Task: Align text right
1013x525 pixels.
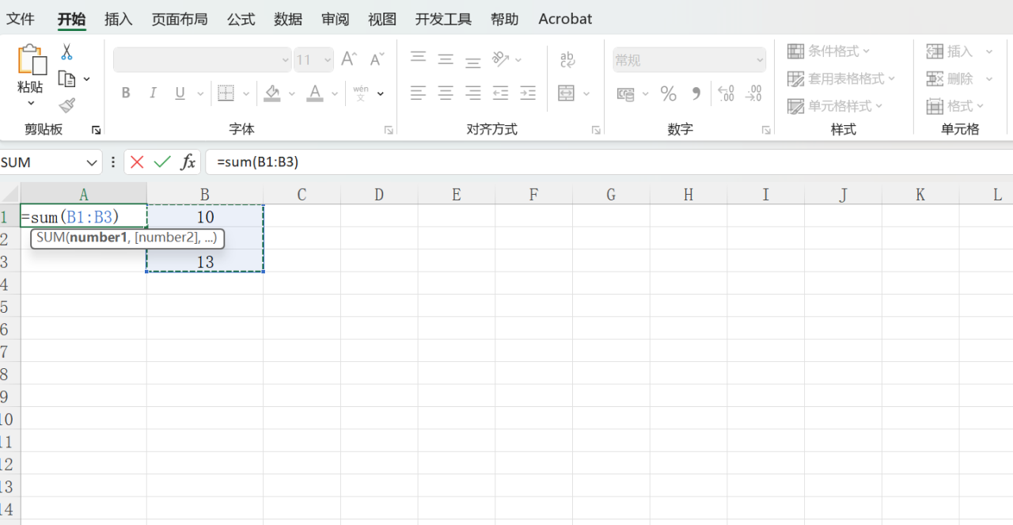Action: pos(473,93)
